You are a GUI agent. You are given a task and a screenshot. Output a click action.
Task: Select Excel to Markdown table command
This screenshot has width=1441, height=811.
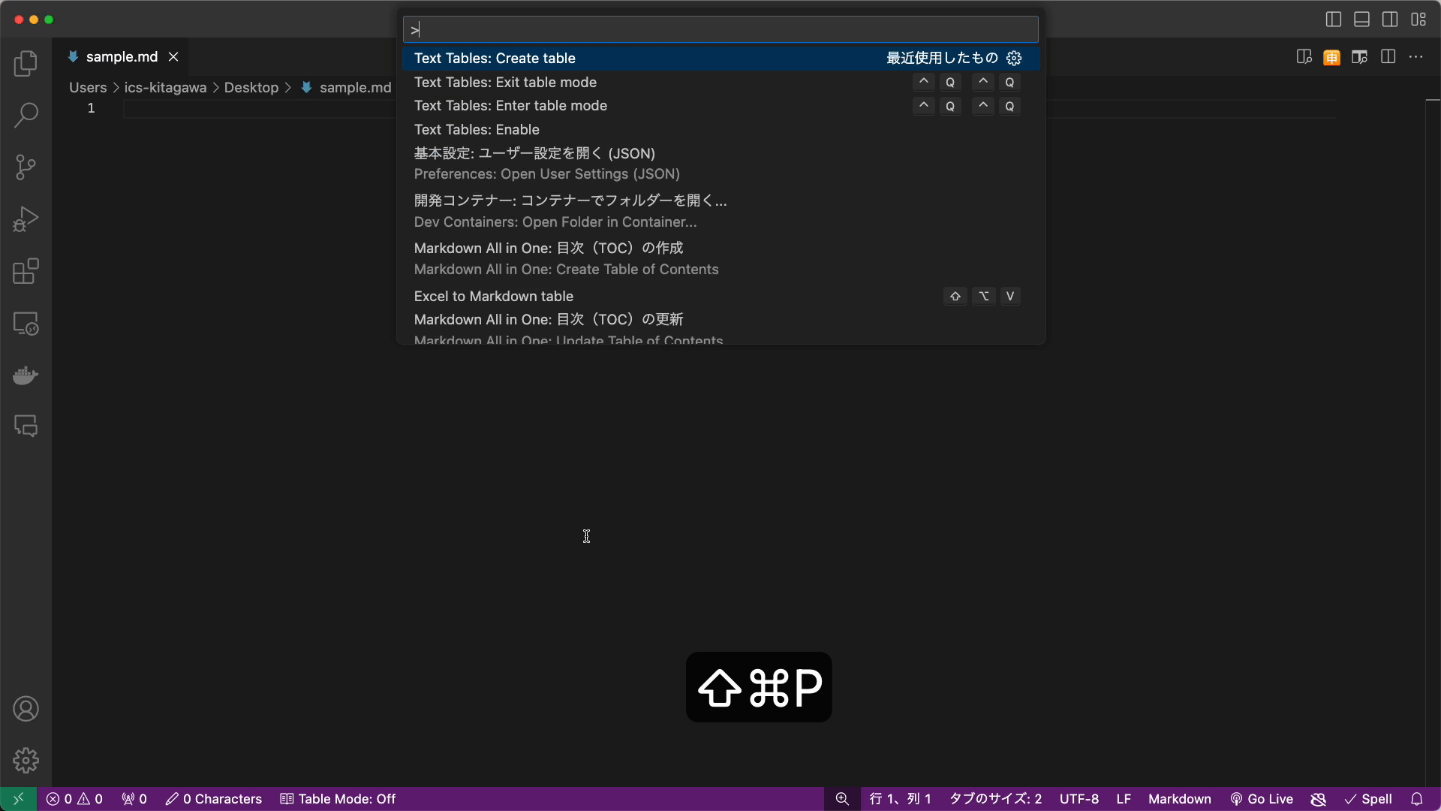click(x=494, y=296)
